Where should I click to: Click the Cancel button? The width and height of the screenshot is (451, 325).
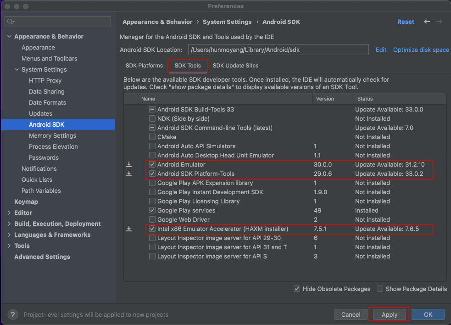(x=351, y=314)
